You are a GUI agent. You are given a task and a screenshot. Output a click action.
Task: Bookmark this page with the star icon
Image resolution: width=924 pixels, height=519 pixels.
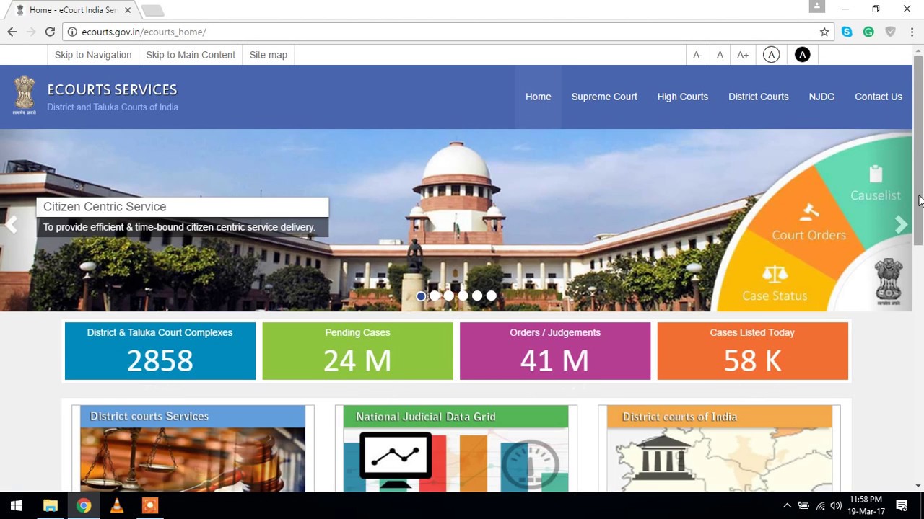[824, 32]
